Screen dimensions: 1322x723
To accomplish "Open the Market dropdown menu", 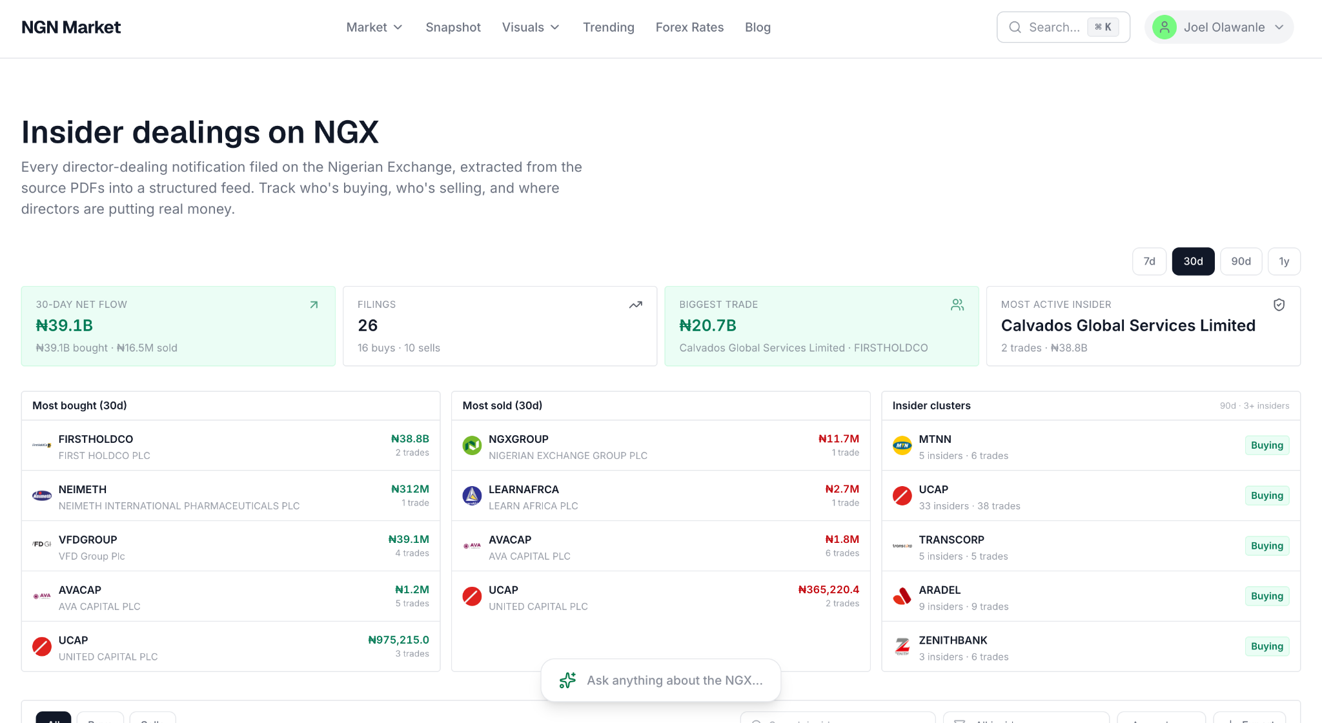I will point(374,27).
